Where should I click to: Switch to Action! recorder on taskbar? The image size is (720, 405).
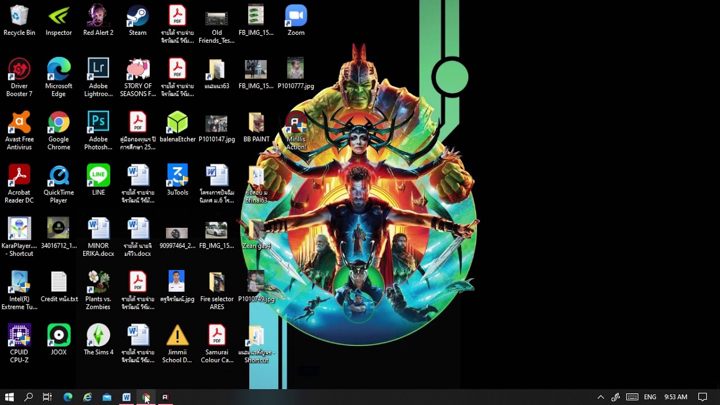point(165,397)
